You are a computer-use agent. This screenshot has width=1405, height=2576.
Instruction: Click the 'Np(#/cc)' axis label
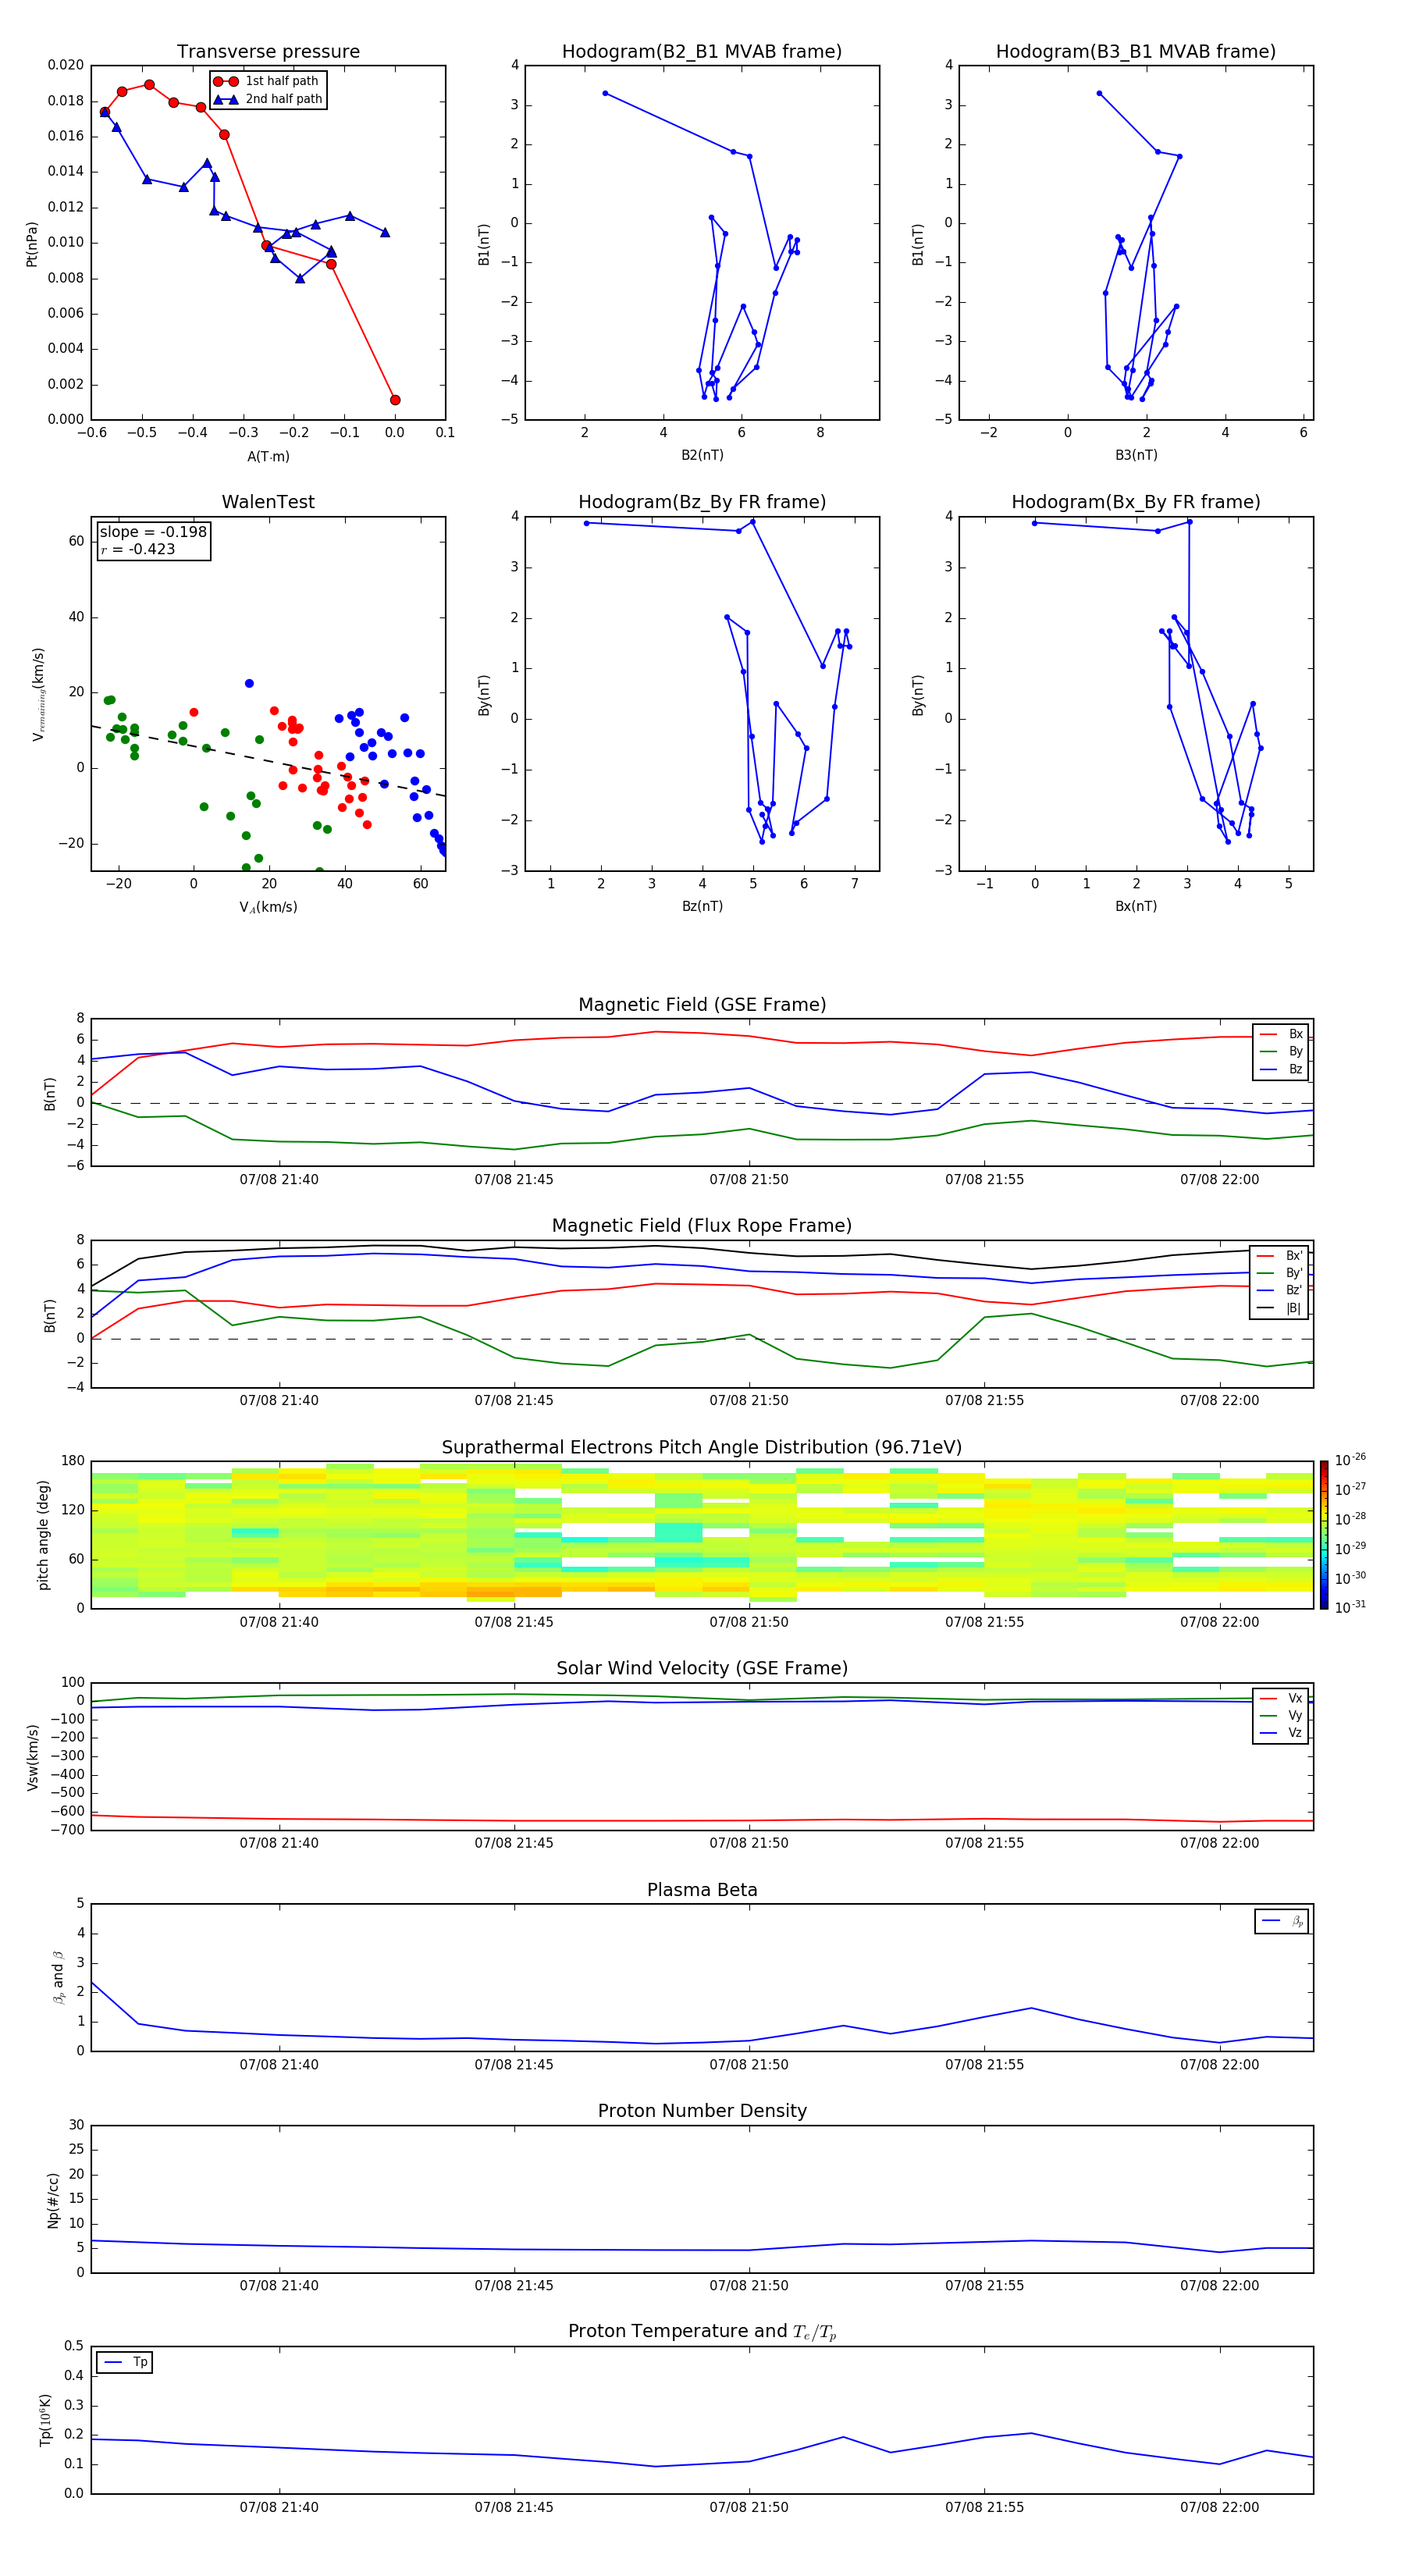tap(53, 2200)
